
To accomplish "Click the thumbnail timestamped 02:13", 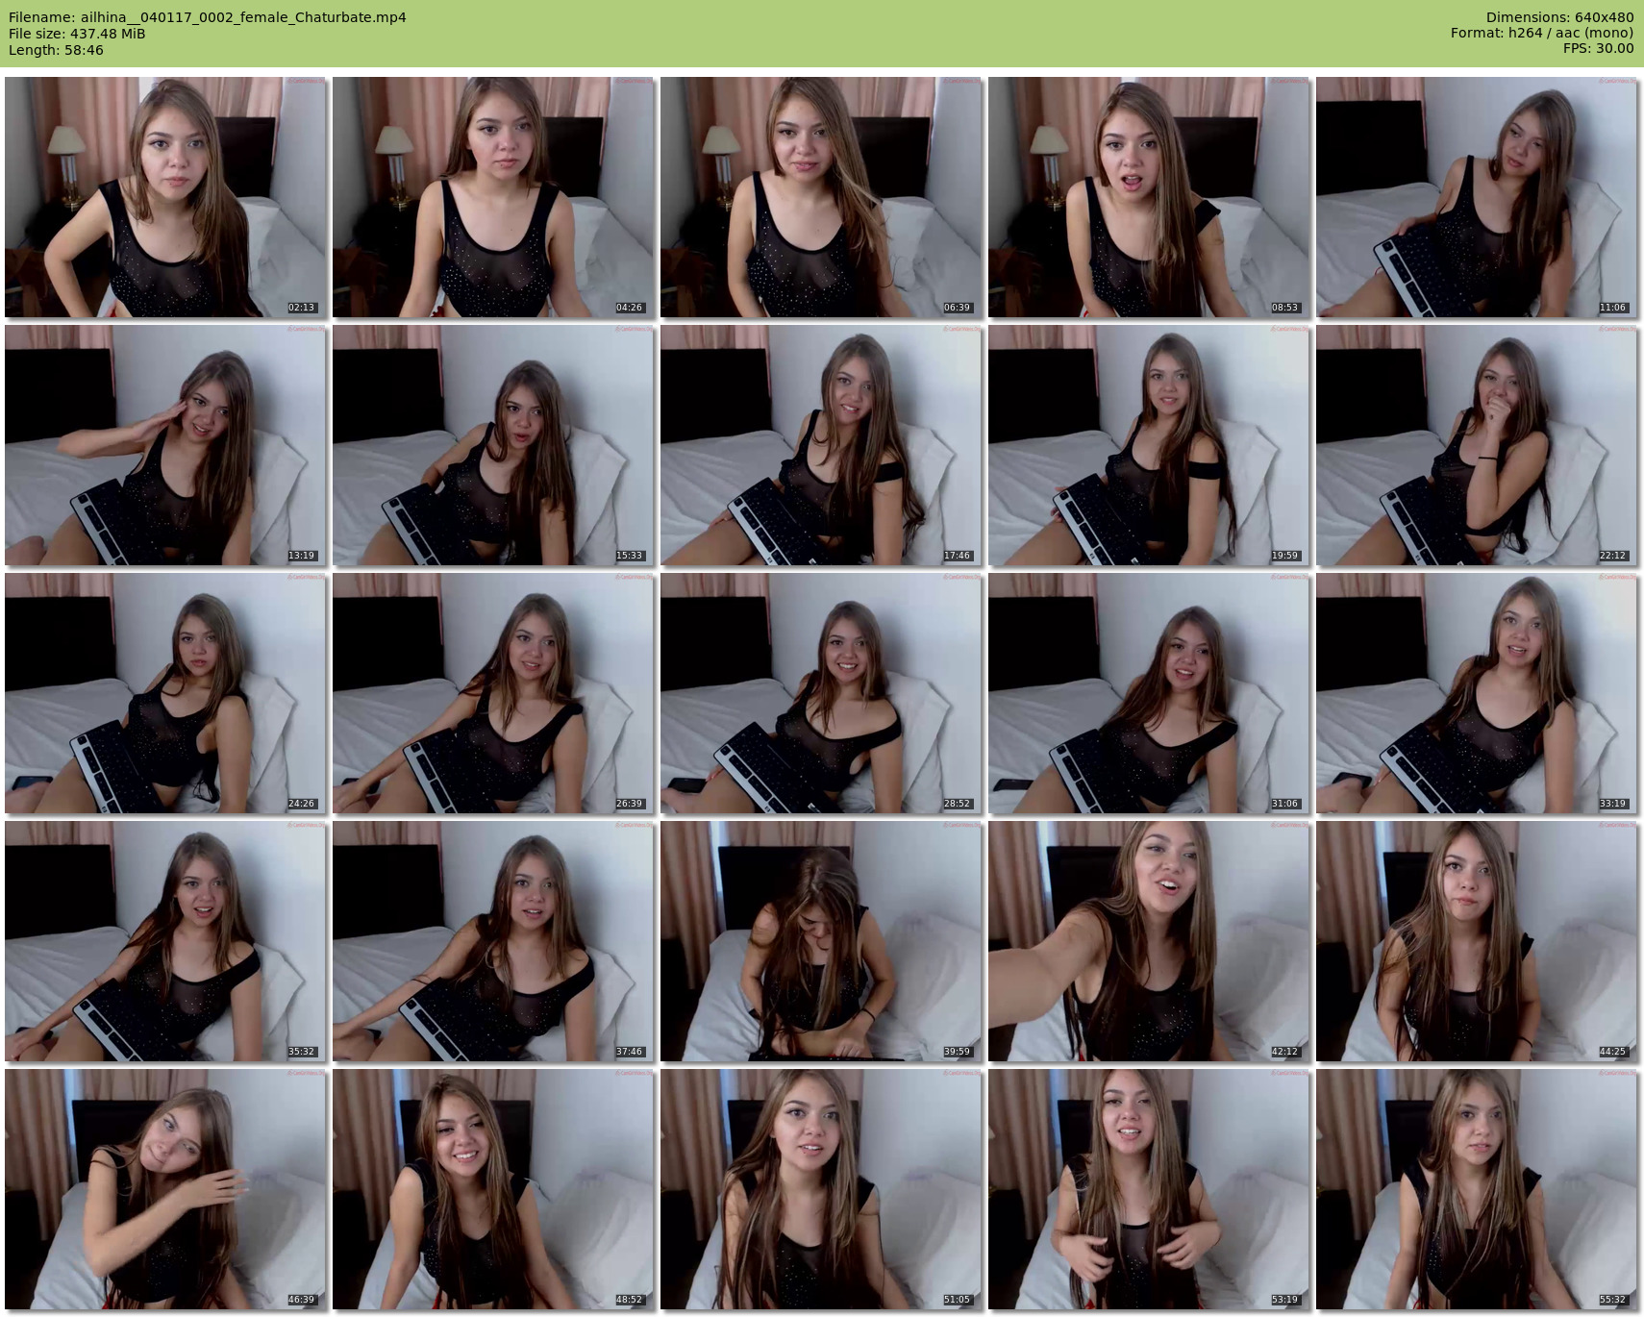I will tap(165, 197).
